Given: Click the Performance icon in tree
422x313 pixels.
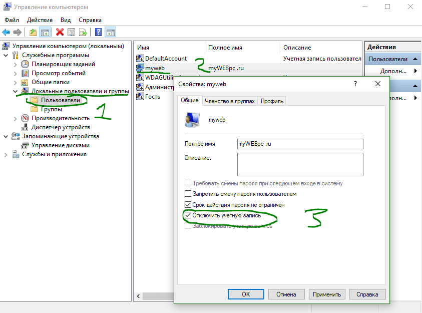Looking at the screenshot, I should pyautogui.click(x=25, y=118).
